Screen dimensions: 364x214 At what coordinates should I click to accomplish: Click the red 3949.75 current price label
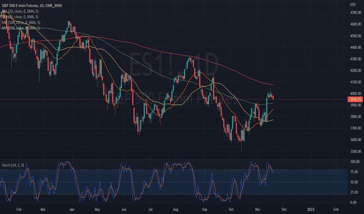pos(355,99)
